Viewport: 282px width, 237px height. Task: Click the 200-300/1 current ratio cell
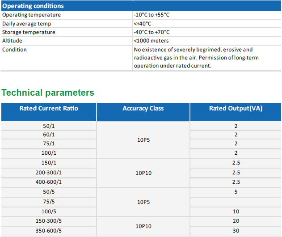[49, 173]
